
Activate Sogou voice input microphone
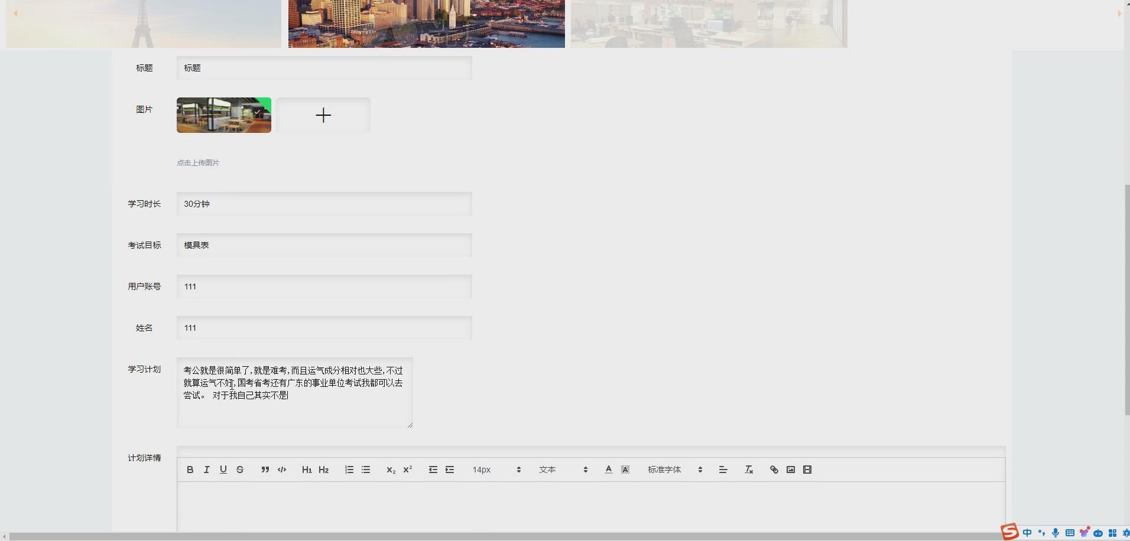pos(1056,533)
